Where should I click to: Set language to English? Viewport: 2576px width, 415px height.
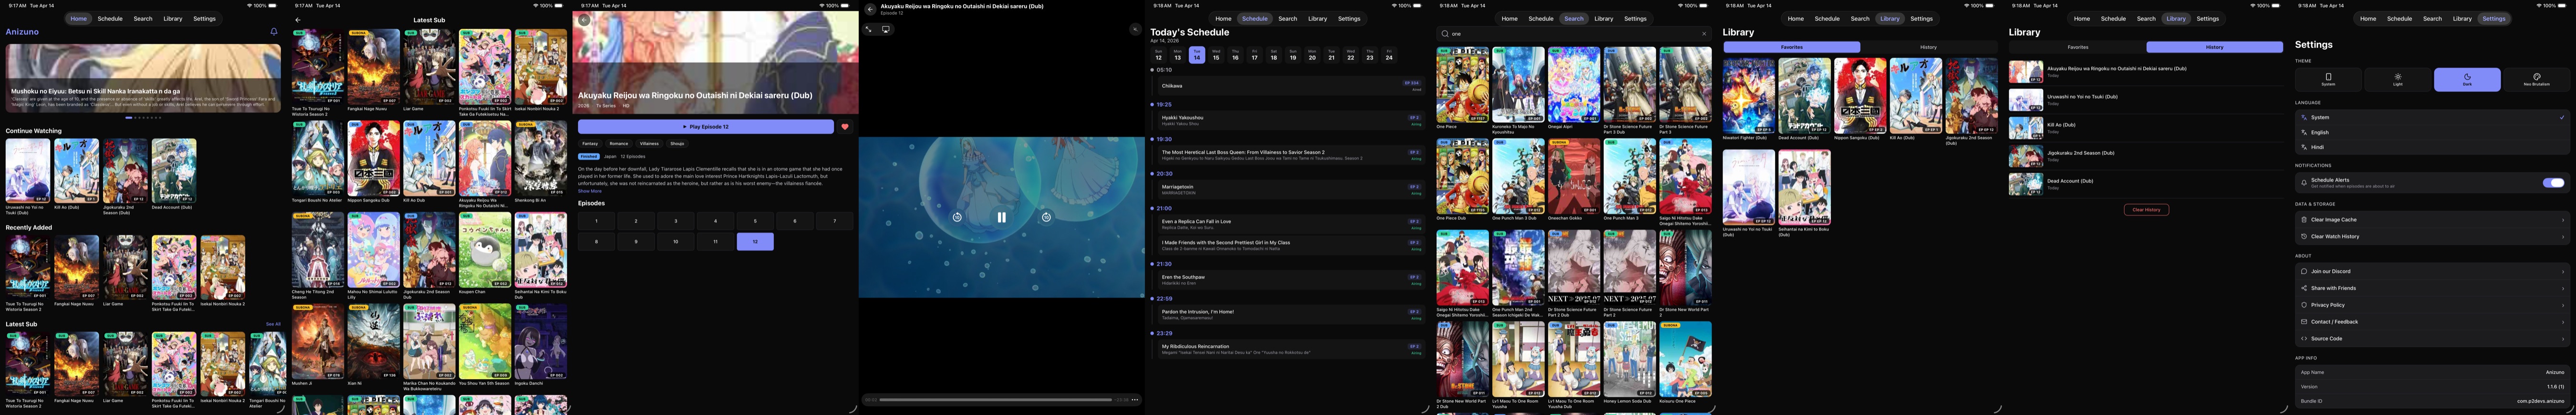click(x=2432, y=132)
